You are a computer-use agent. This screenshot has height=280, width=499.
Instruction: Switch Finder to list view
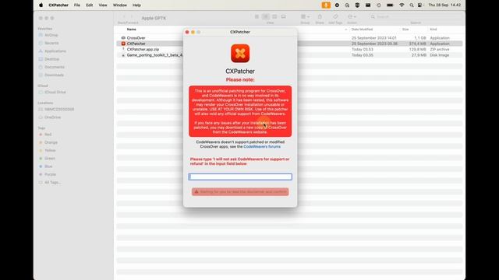tap(265, 16)
